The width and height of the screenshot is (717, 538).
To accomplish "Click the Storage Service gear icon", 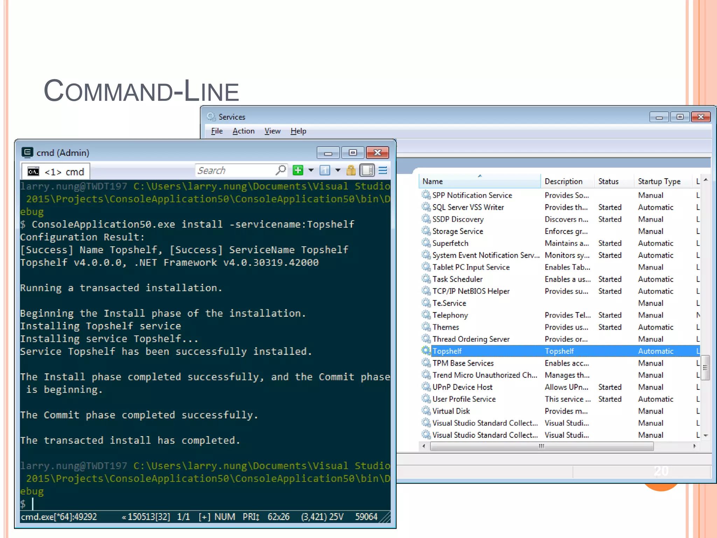I will 426,231.
